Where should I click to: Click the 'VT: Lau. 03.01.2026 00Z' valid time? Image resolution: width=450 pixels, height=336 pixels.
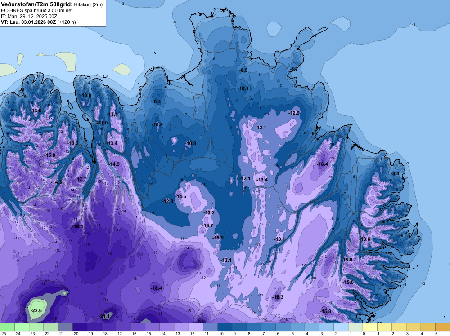28,22
